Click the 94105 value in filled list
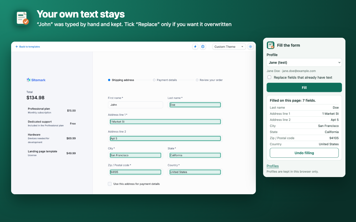 coord(334,138)
